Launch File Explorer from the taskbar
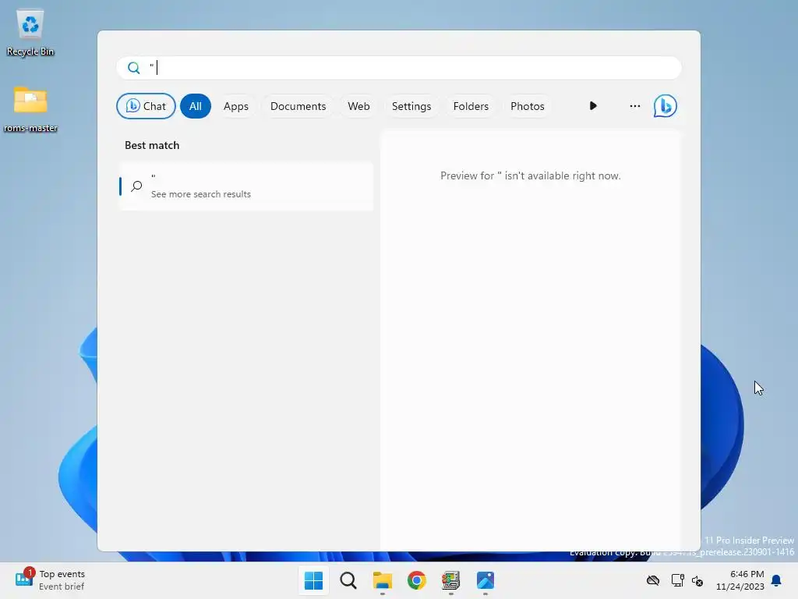 (x=382, y=580)
